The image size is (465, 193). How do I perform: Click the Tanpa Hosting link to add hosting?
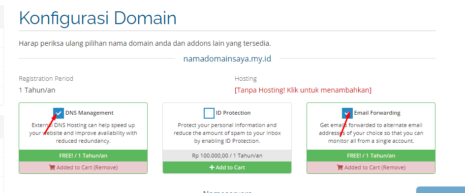coord(303,90)
